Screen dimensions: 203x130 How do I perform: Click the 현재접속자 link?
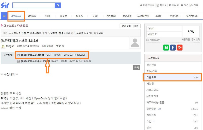pyautogui.click(x=147, y=5)
